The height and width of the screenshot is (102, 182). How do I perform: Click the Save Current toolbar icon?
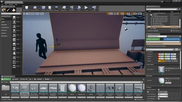(26, 8)
